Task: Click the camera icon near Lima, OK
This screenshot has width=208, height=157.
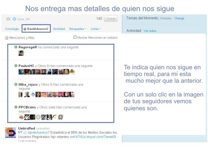Action: tap(8, 19)
